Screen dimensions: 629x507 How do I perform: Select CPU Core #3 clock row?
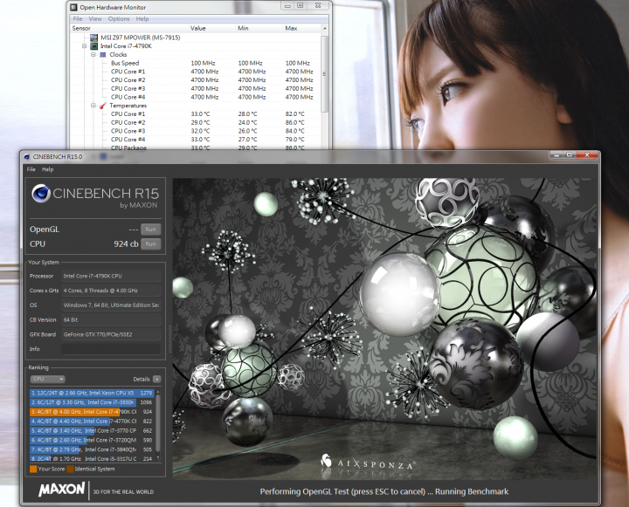coord(196,88)
